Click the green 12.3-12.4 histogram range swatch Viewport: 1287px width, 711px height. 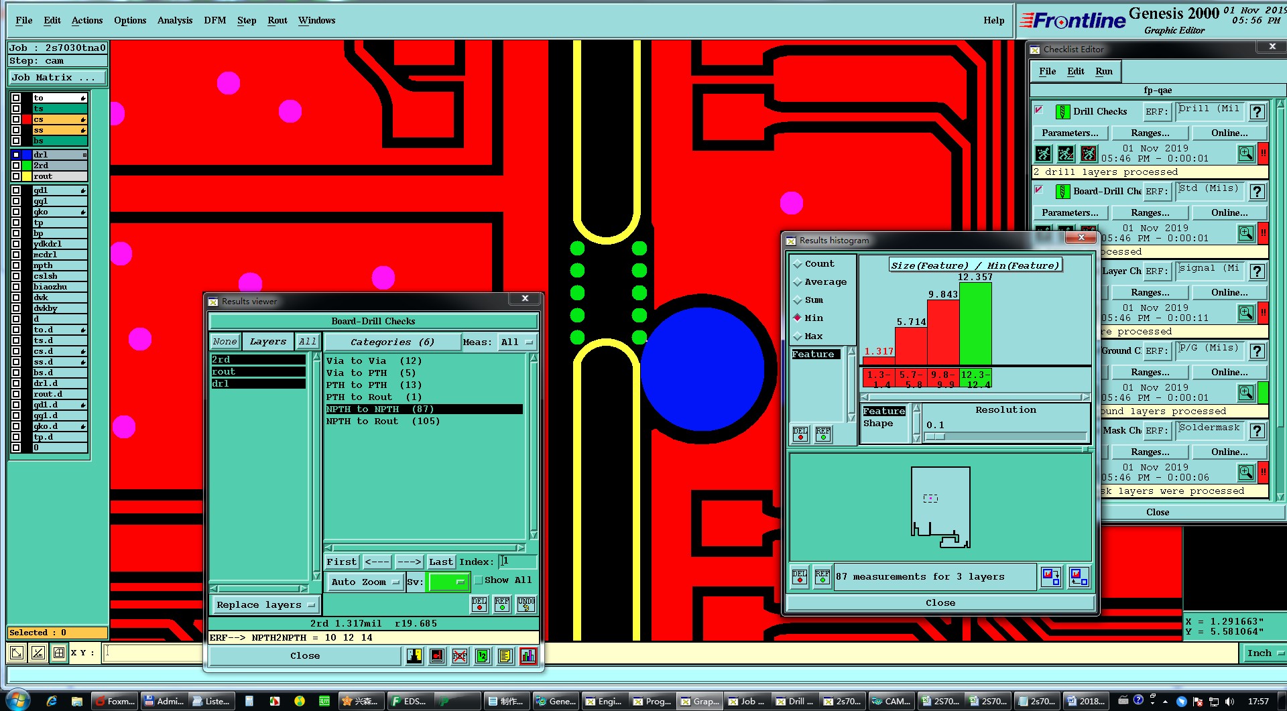pos(975,378)
